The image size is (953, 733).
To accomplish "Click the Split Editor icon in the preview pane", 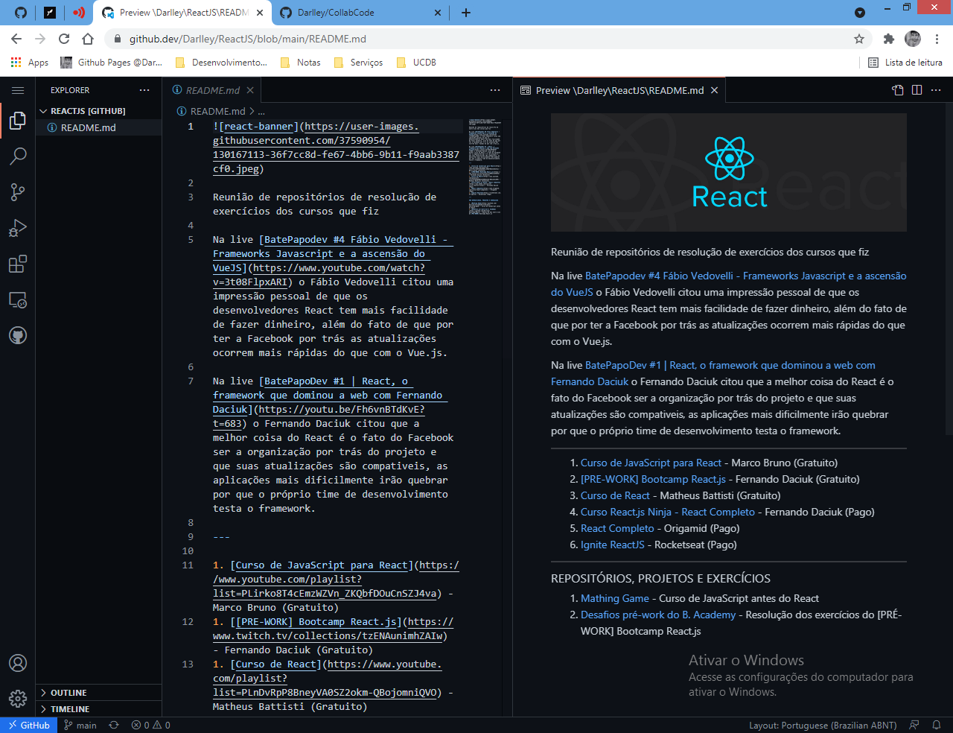I will click(917, 89).
